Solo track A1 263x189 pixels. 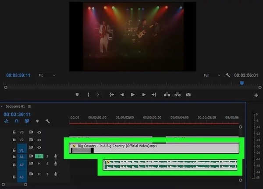click(47, 156)
